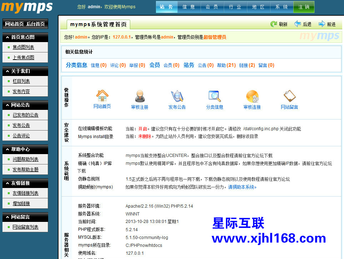This screenshot has width=344, height=259.
Task: Click the mymps logo
Action: 27,6
